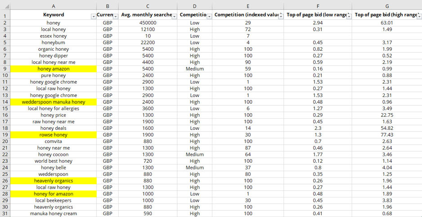The height and width of the screenshot is (217, 422).
Task: Select the 77.43 high range bid cell
Action: click(387, 135)
